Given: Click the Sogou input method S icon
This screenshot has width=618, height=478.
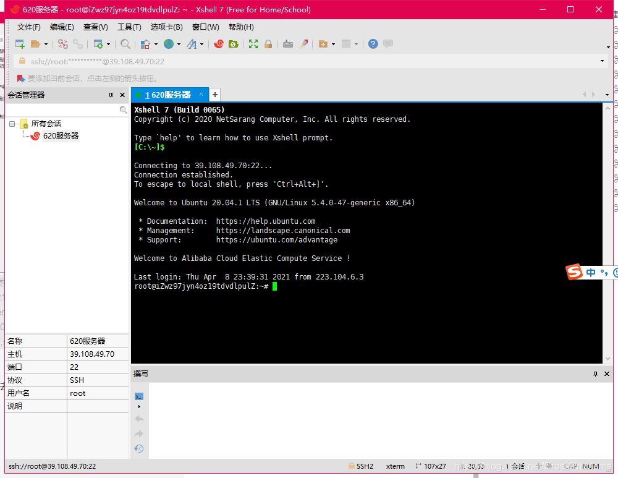Looking at the screenshot, I should click(x=574, y=271).
